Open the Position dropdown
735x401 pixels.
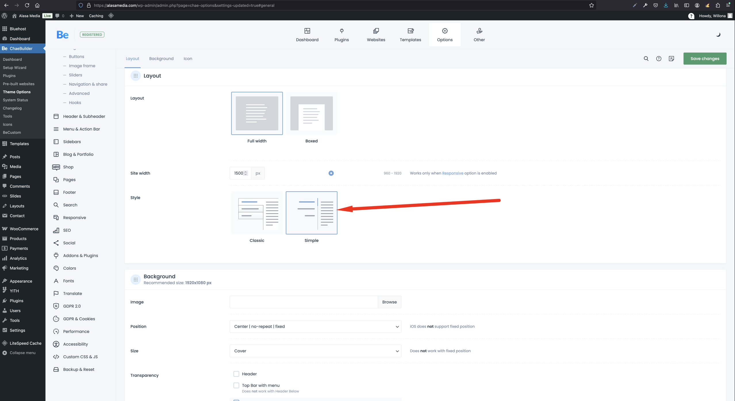pos(315,326)
